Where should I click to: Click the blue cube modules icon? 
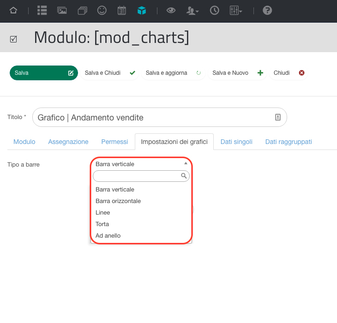(142, 10)
